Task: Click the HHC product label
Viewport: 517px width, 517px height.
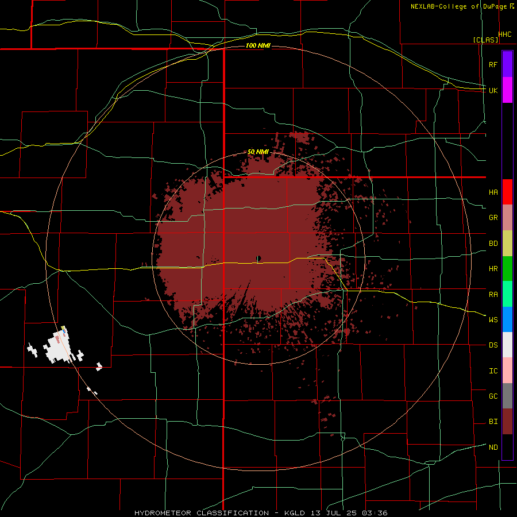Action: (505, 34)
